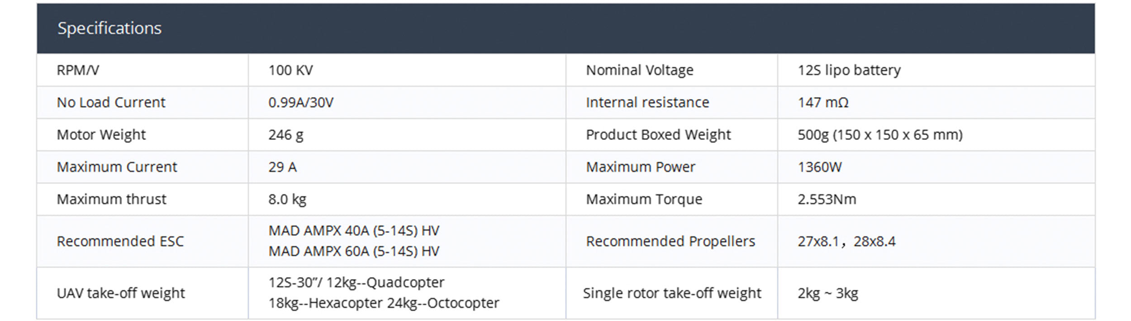Select the RPM/V label cell
This screenshot has height=321, width=1131.
(x=78, y=70)
